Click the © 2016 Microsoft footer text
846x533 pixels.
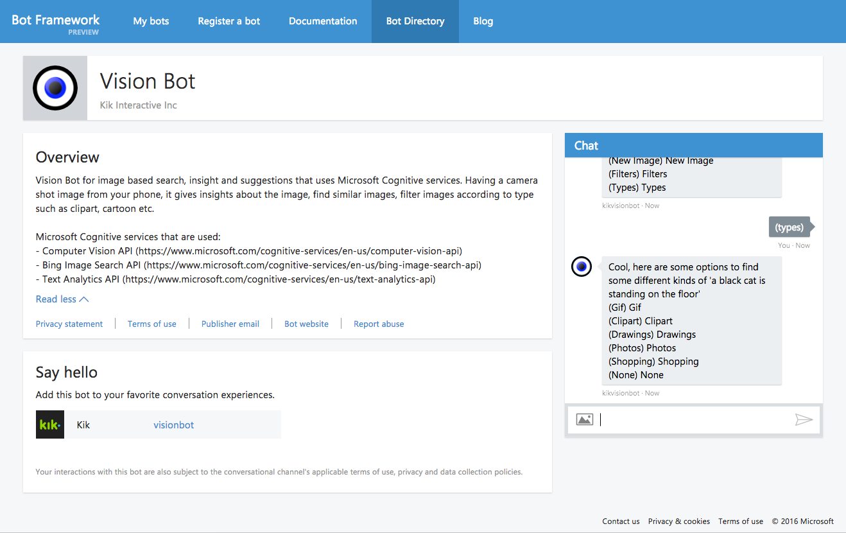pos(803,521)
